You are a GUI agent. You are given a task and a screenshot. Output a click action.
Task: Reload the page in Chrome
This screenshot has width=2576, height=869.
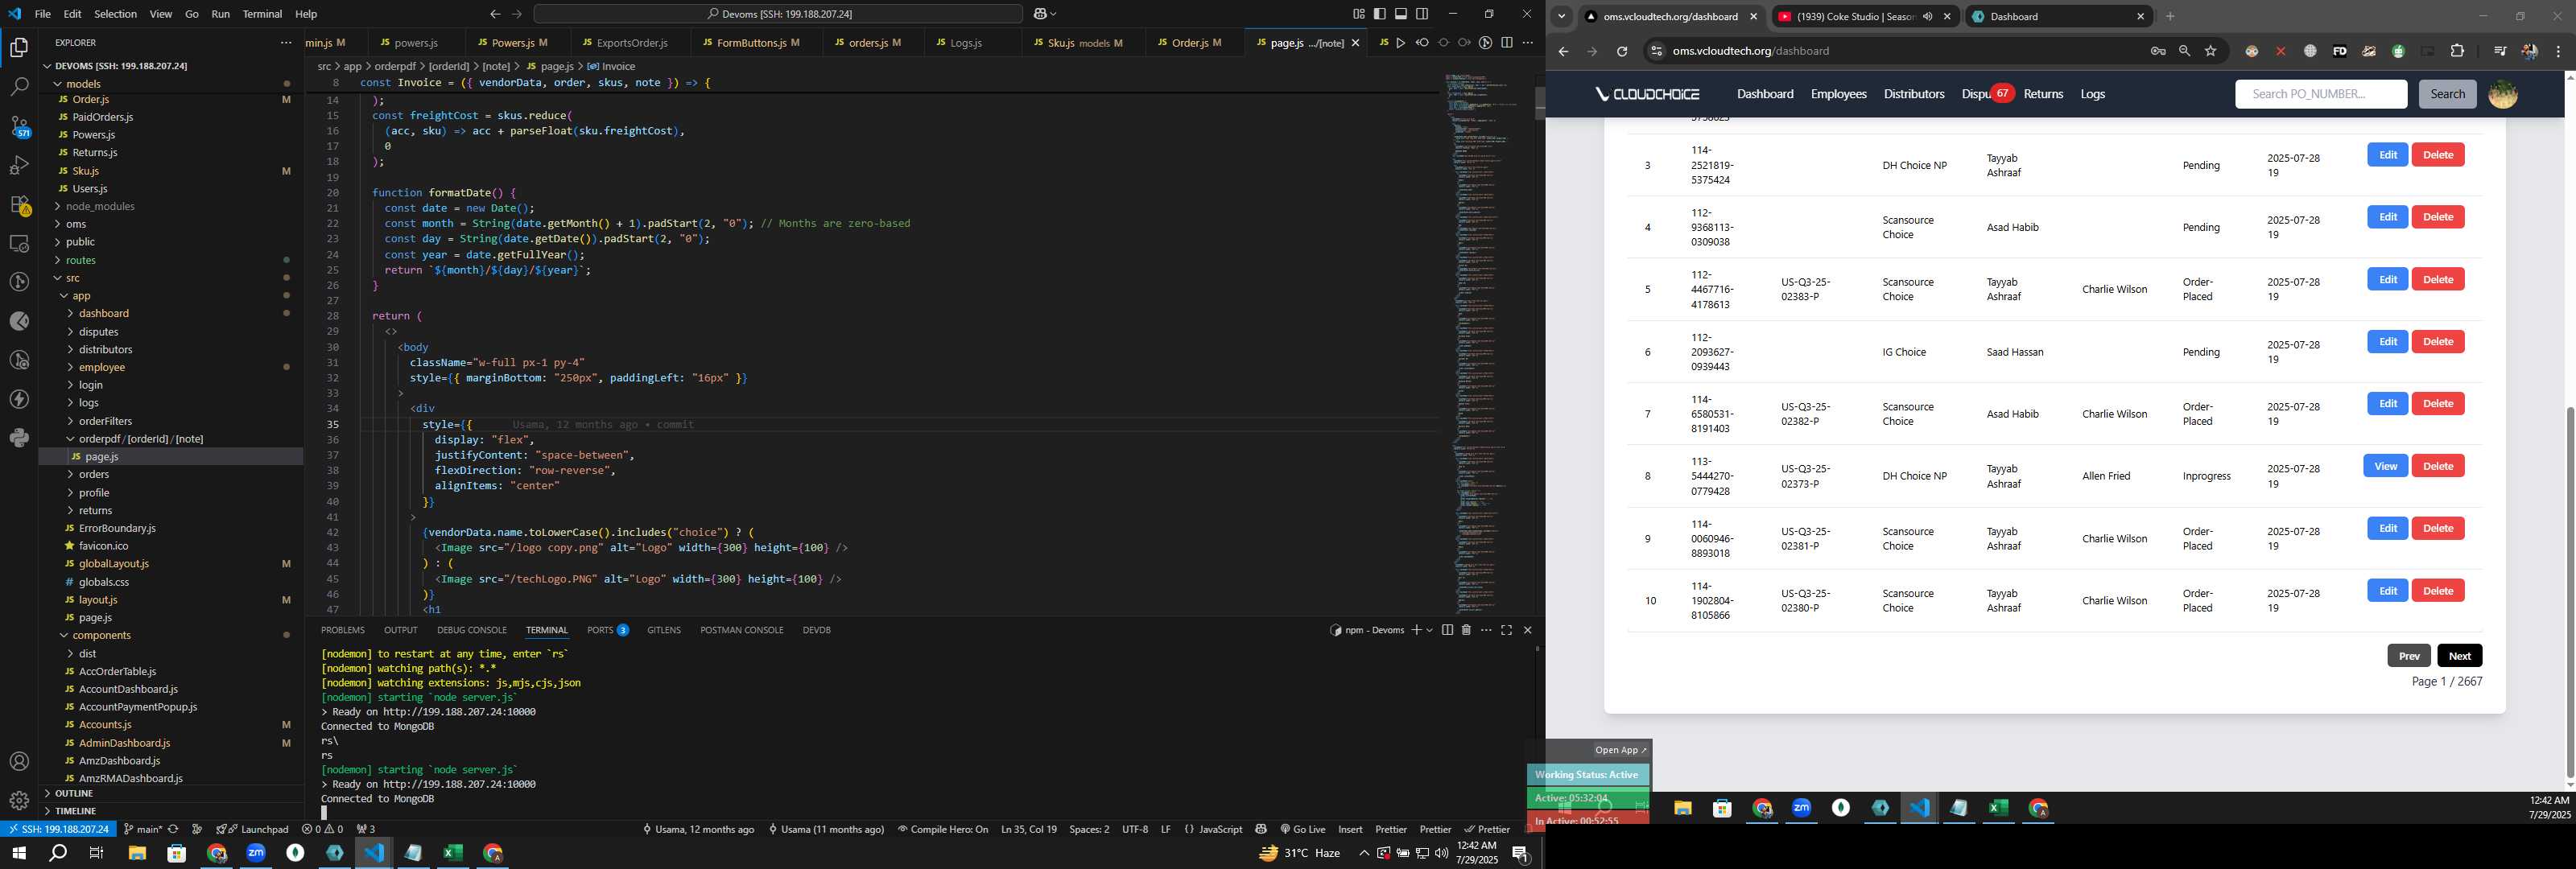pos(1622,51)
